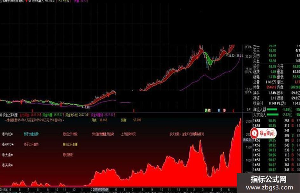The height and width of the screenshot is (193, 300).
Task: Click the 主力资金 2627.35 legend value
Action: coord(30,115)
